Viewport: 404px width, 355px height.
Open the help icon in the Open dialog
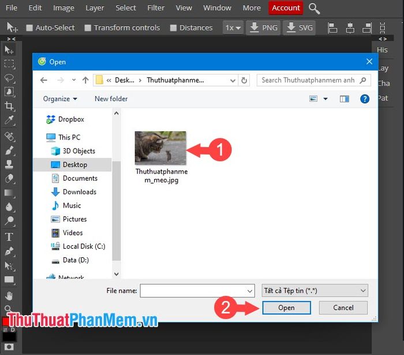click(365, 99)
